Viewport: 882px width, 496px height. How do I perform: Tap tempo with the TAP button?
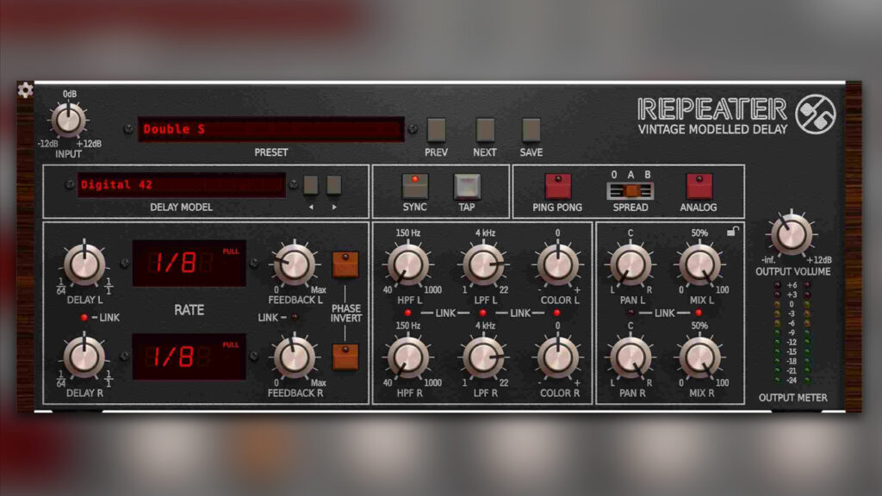pyautogui.click(x=467, y=187)
